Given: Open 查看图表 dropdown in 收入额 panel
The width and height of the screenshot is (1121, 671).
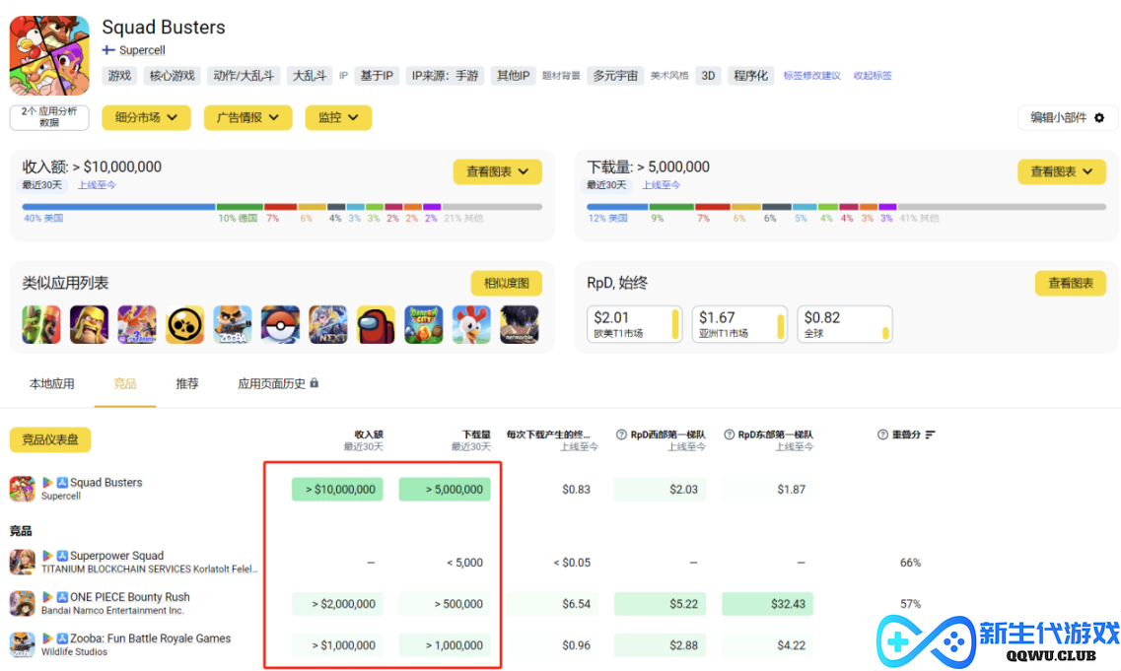Looking at the screenshot, I should (498, 171).
